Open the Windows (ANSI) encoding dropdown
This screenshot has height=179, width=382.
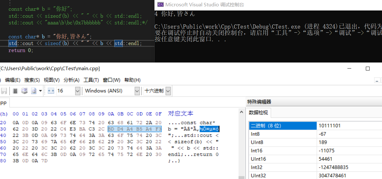(x=137, y=91)
